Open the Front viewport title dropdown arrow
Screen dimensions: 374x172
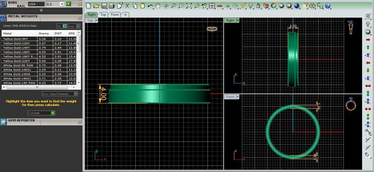click(238, 97)
